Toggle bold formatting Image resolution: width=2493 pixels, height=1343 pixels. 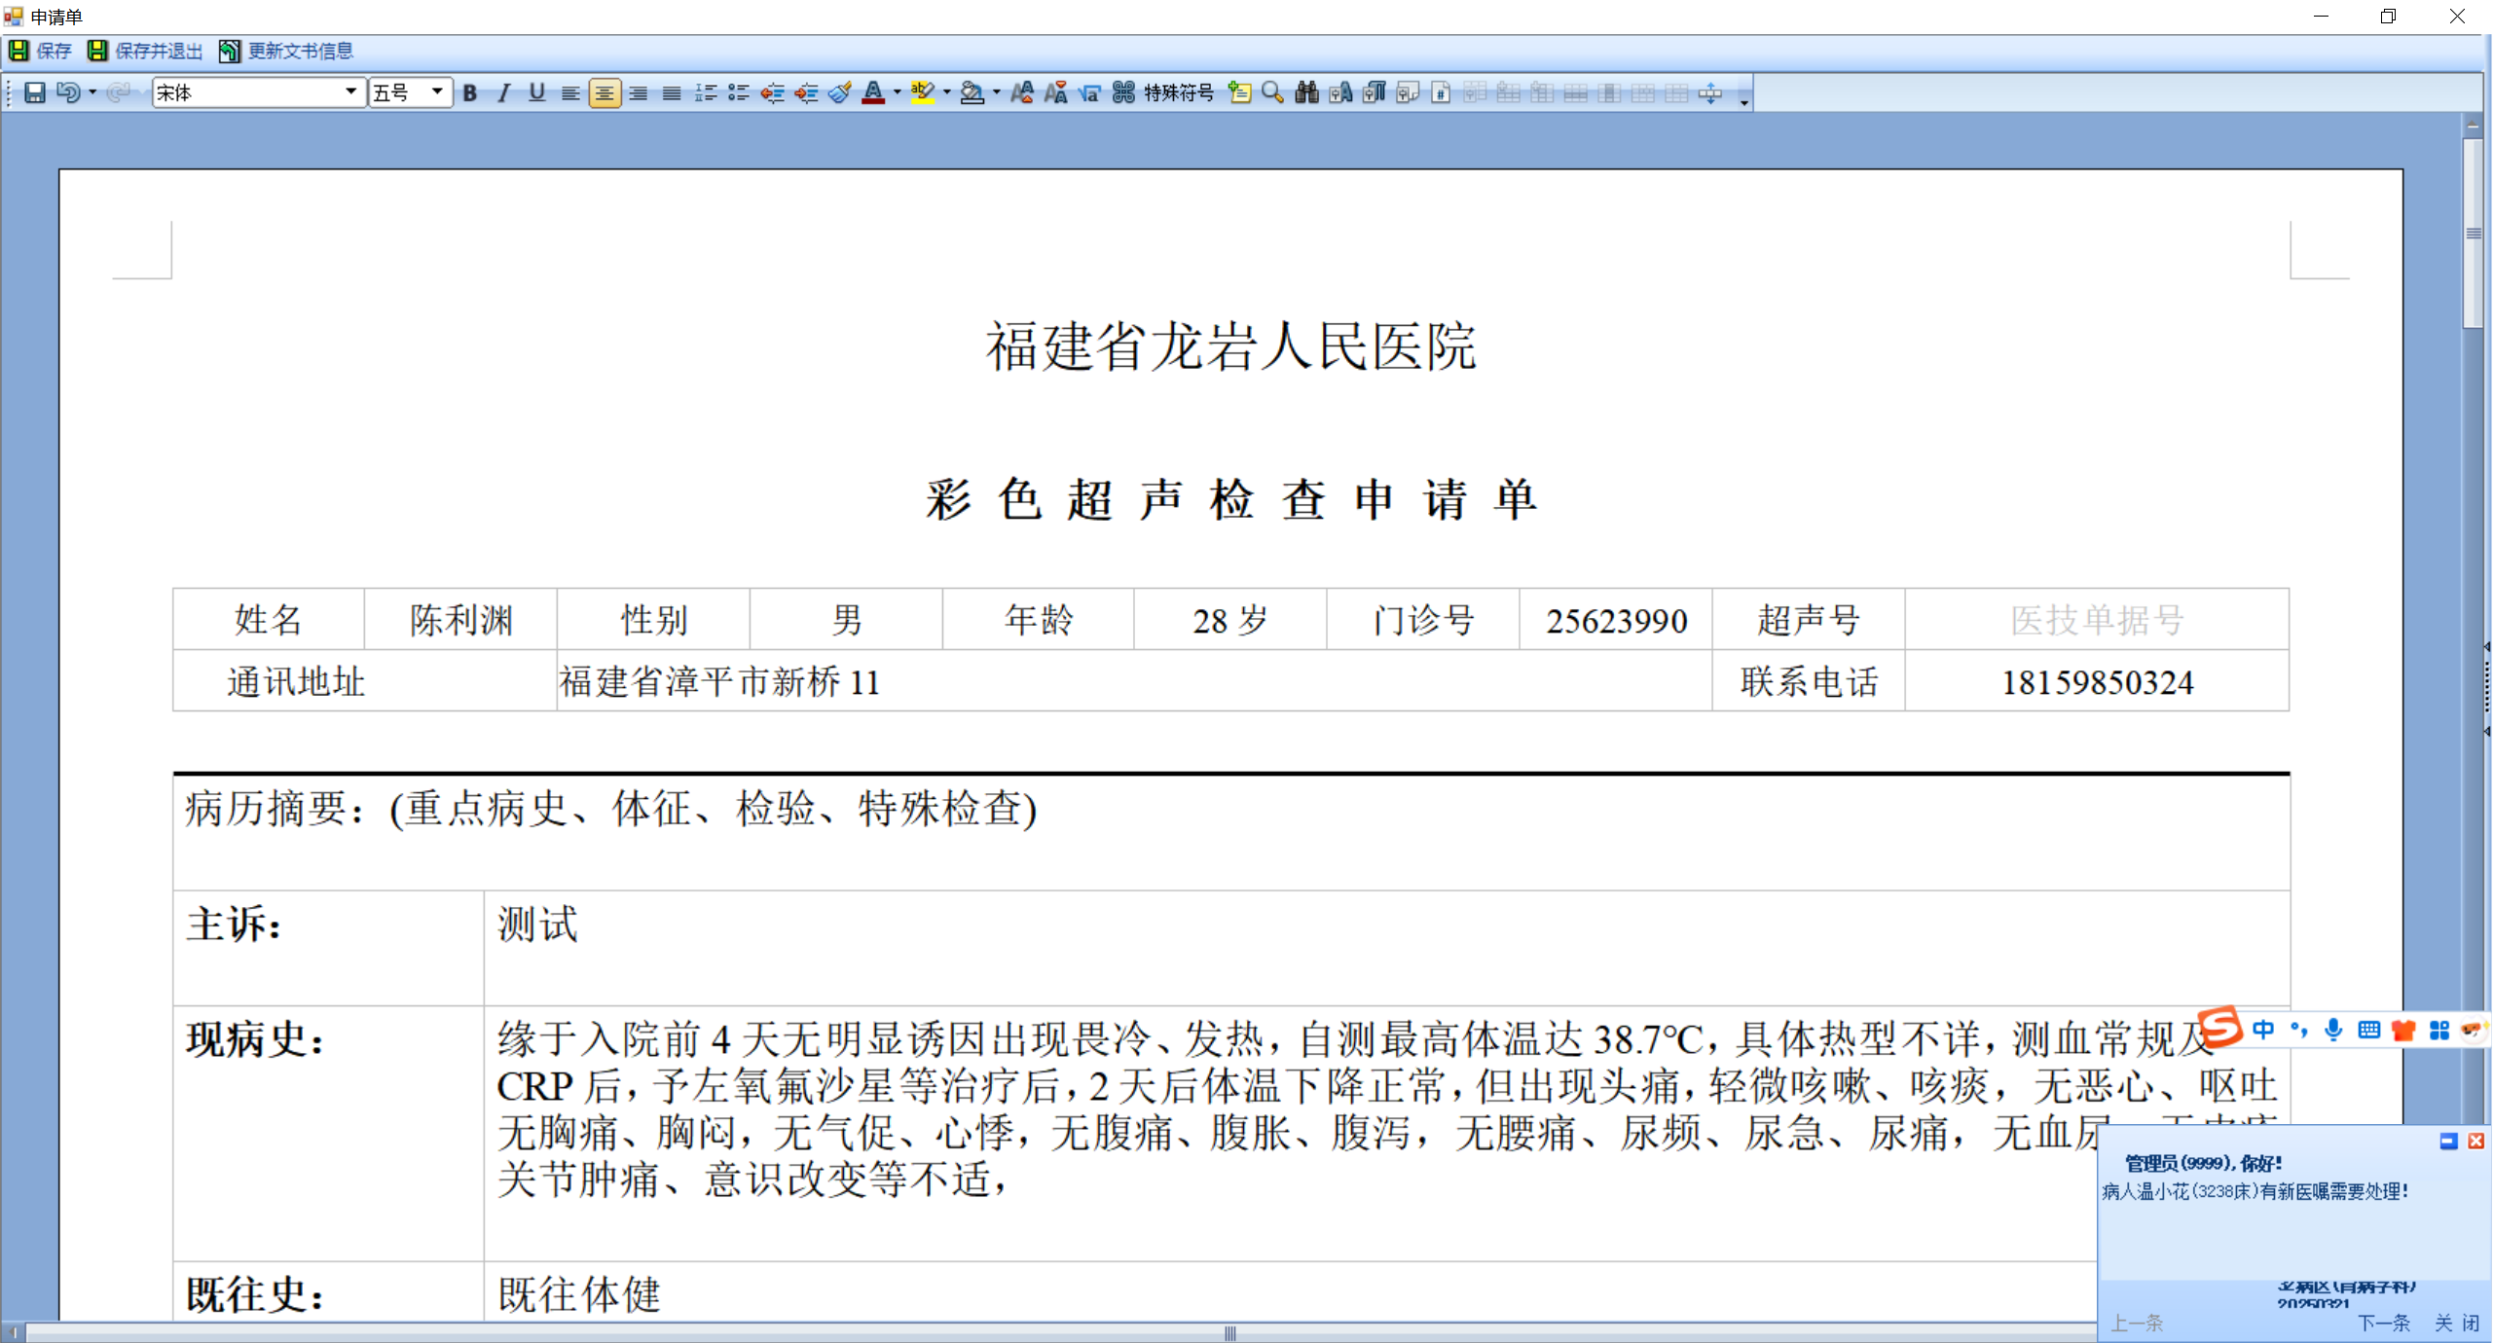click(x=470, y=92)
